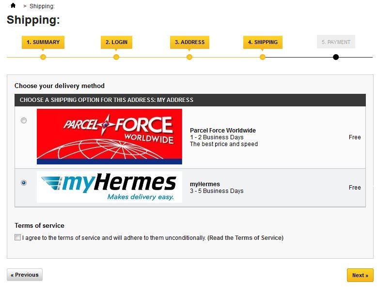Click the 'Choose your delivery method' heading
This screenshot has width=377, height=295.
click(x=60, y=86)
